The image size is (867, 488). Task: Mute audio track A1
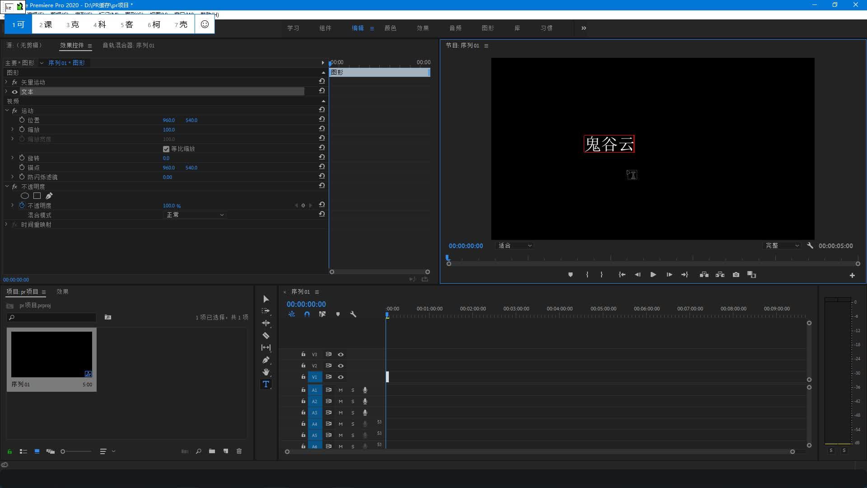click(x=340, y=390)
